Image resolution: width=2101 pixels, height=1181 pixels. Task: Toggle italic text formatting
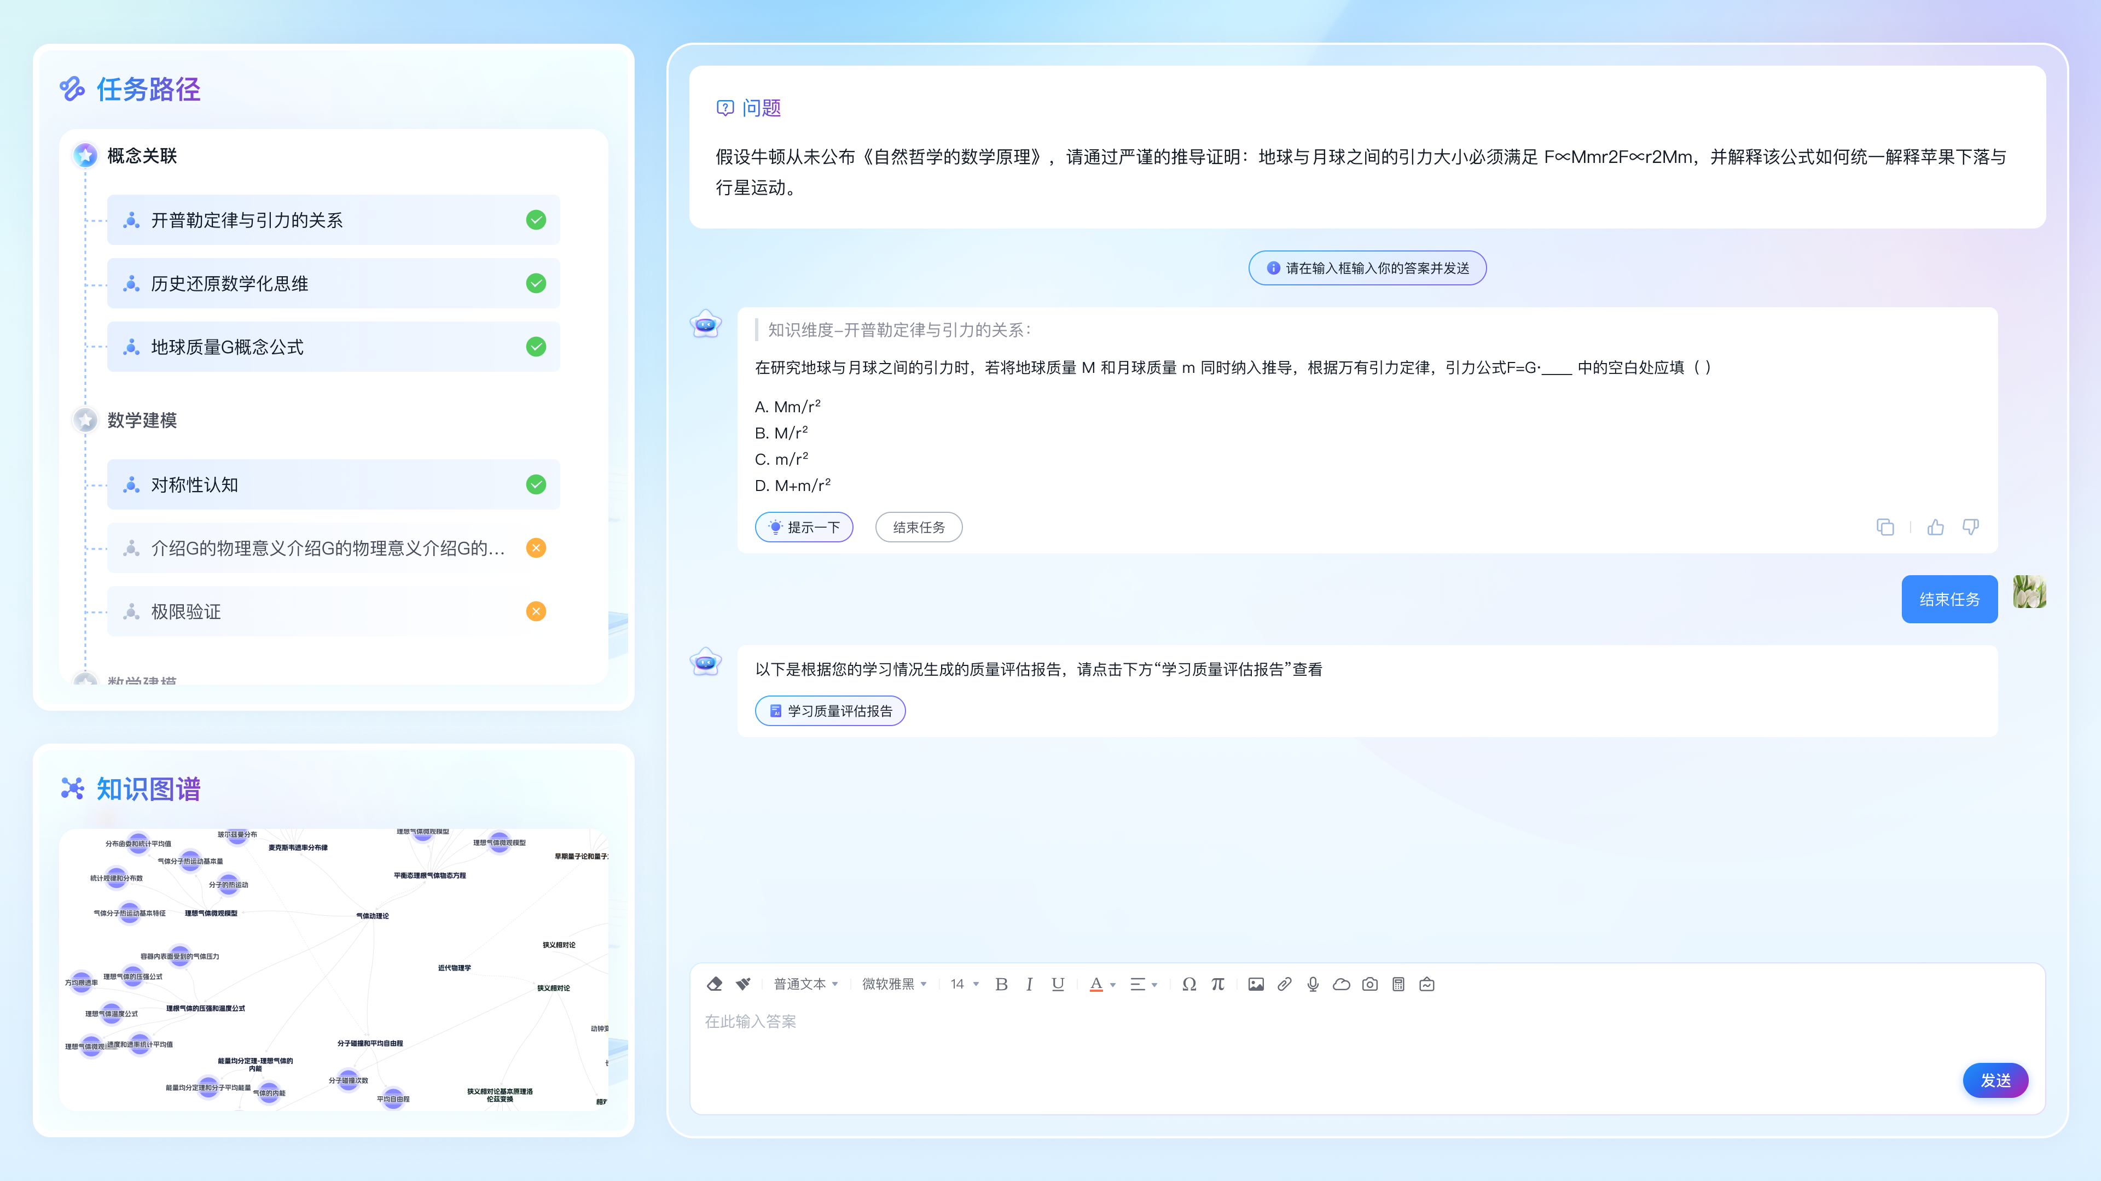click(1029, 984)
